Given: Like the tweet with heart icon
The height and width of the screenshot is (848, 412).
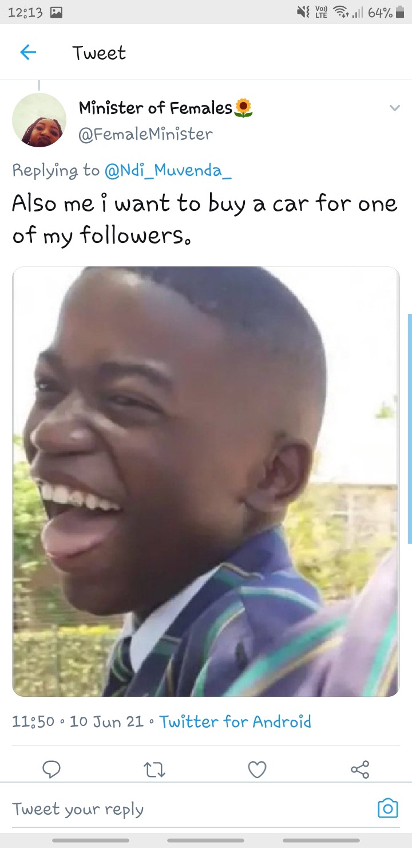Looking at the screenshot, I should (257, 770).
